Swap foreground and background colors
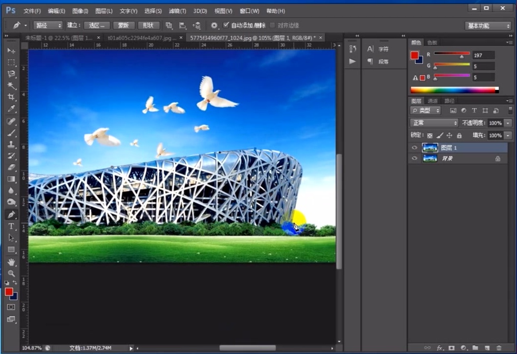517x354 pixels. click(15, 283)
